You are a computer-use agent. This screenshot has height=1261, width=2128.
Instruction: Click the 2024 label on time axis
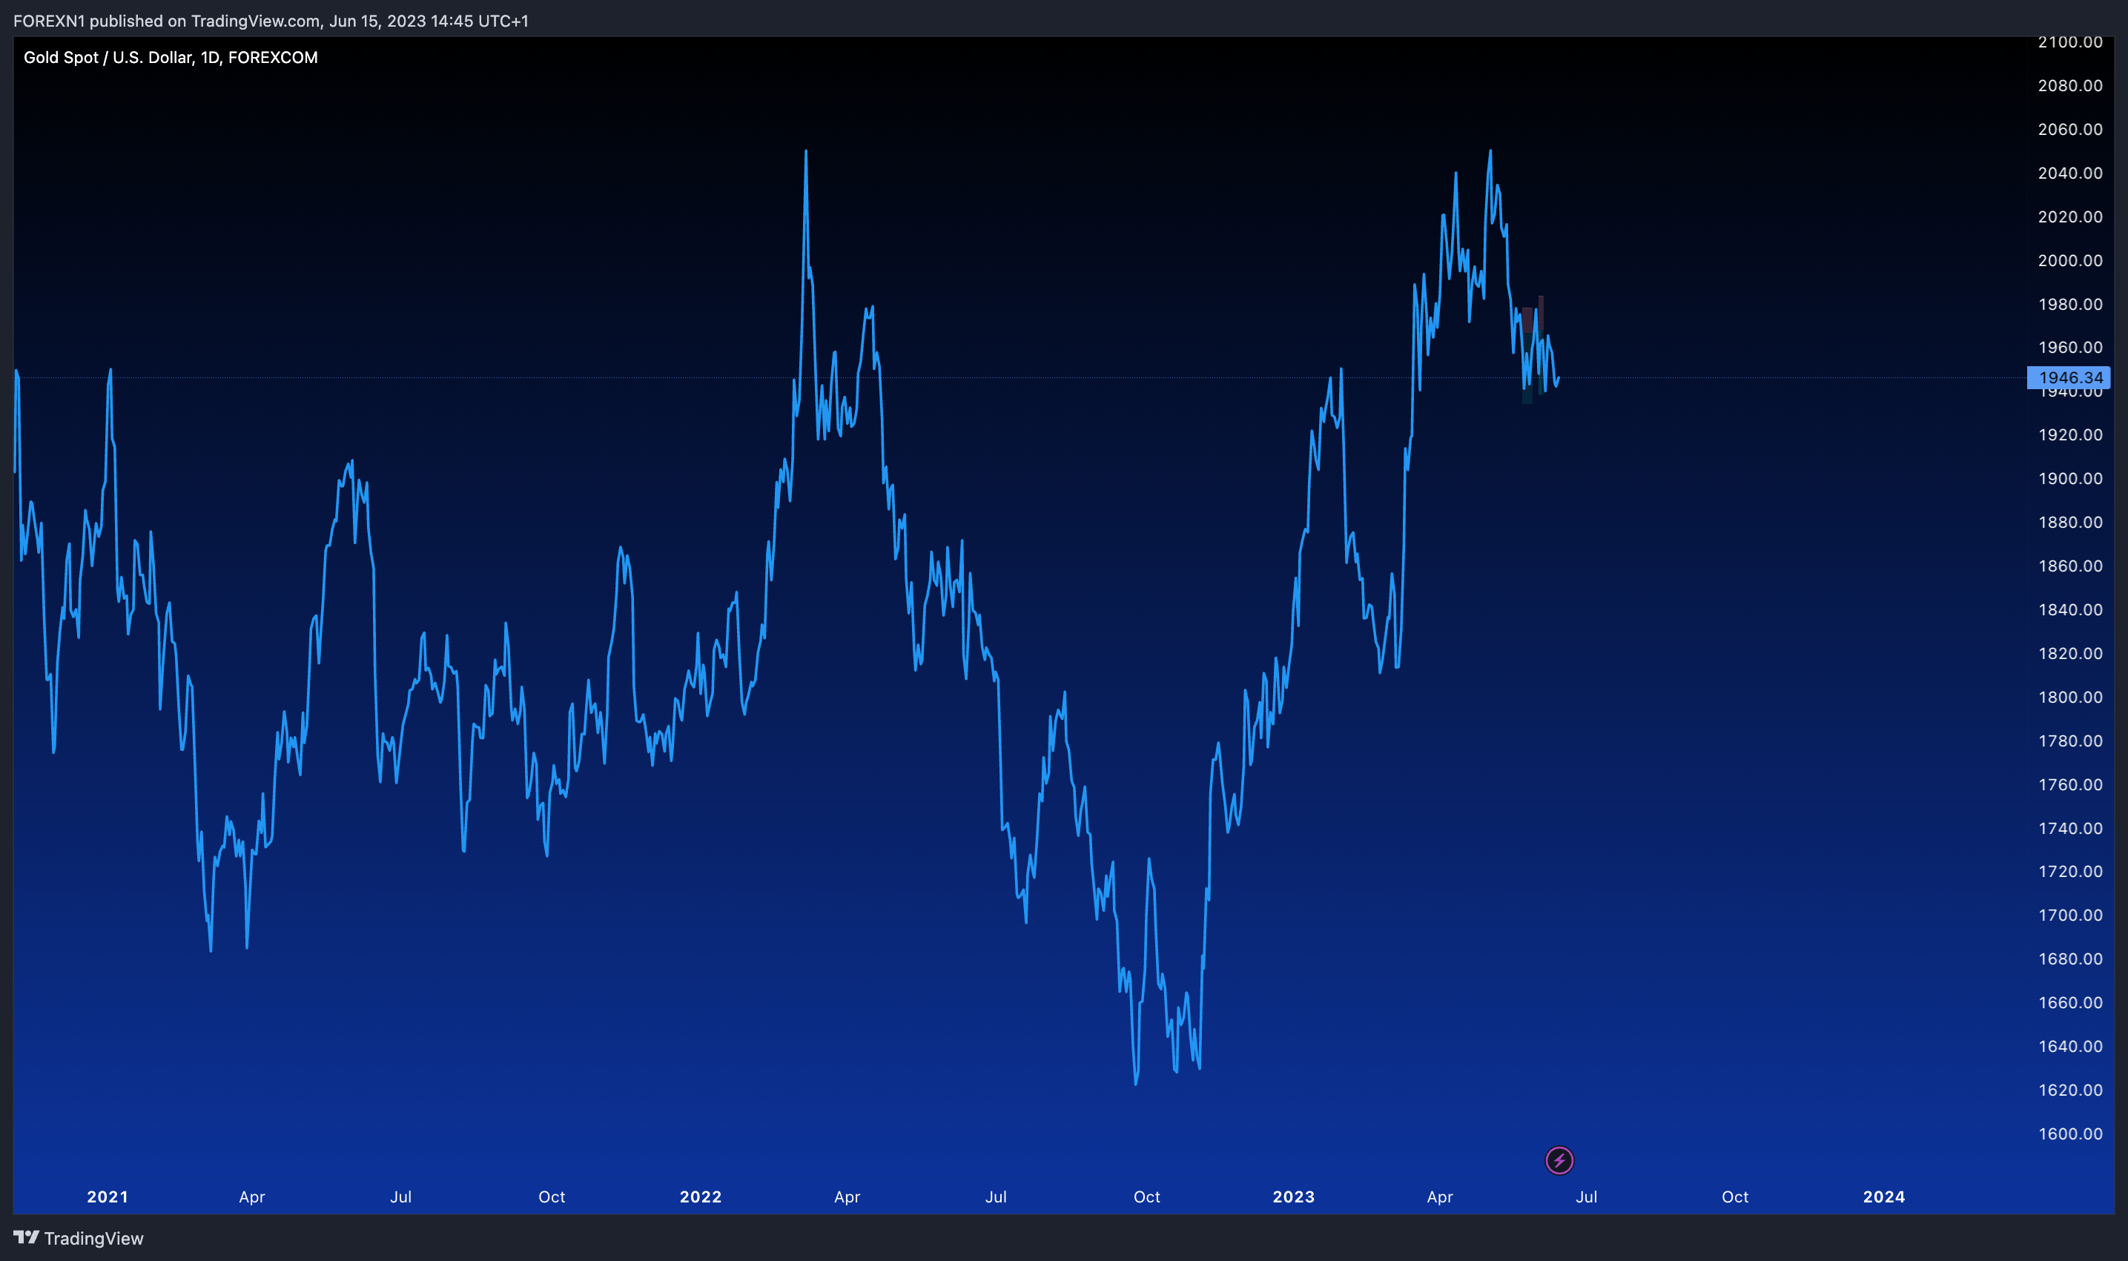point(1884,1197)
